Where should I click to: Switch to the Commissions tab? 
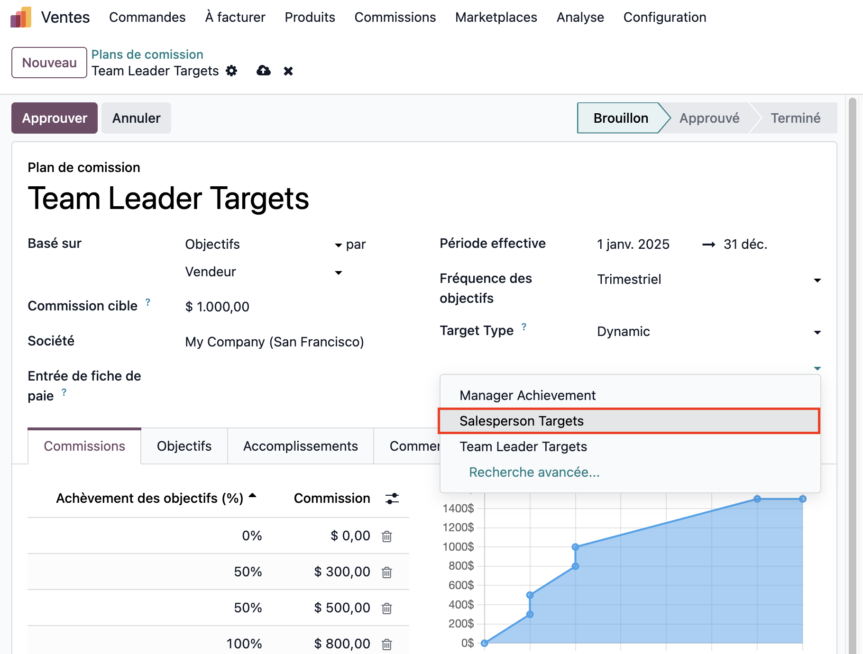point(84,446)
